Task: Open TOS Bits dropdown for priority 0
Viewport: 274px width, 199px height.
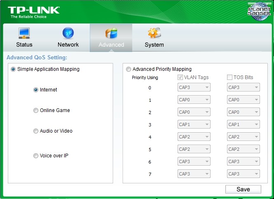Action: point(244,87)
